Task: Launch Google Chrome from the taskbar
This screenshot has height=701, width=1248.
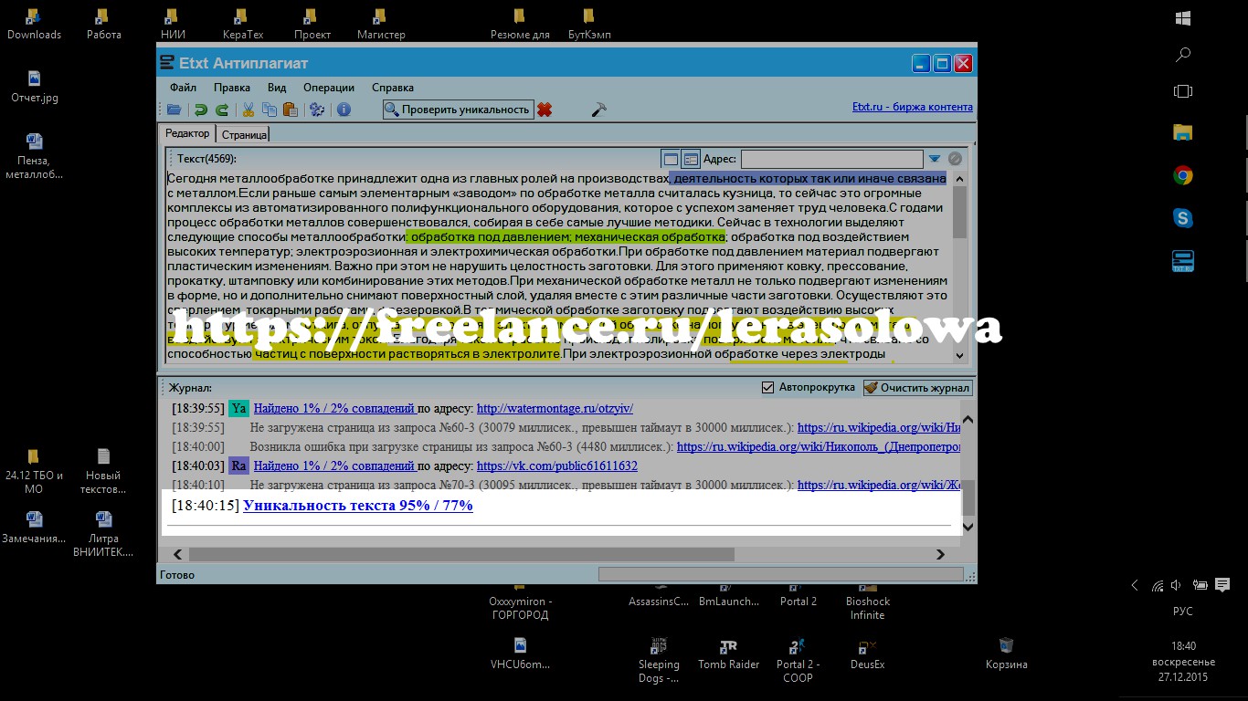Action: pyautogui.click(x=1183, y=175)
